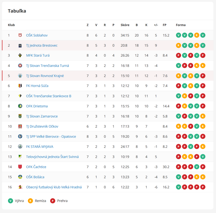Click the MFK Stará Turá club logo

tap(20, 56)
